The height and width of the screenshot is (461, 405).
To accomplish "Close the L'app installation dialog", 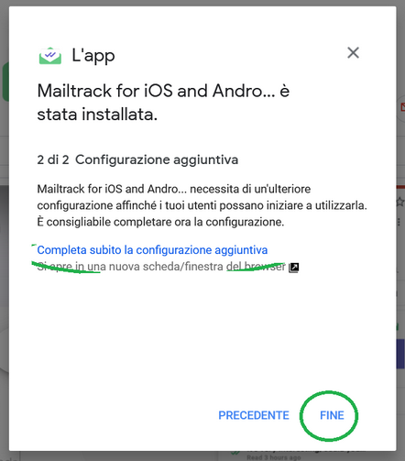I will [353, 53].
